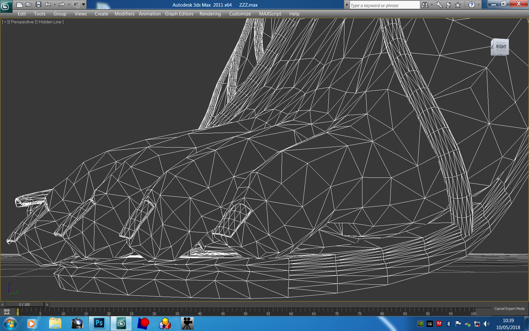Switch to Photoshop in the taskbar
Viewport: 529px width, 331px height.
pyautogui.click(x=99, y=323)
